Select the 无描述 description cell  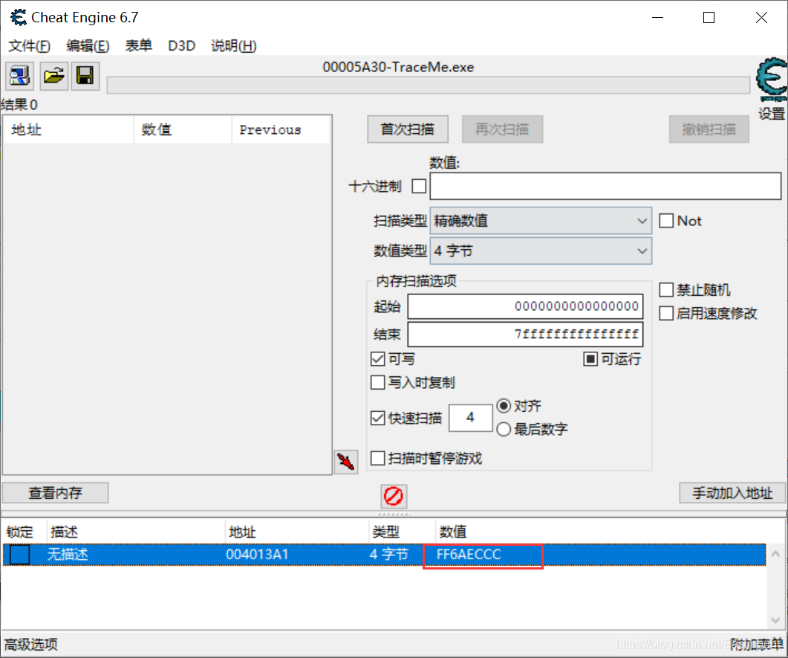[x=68, y=555]
